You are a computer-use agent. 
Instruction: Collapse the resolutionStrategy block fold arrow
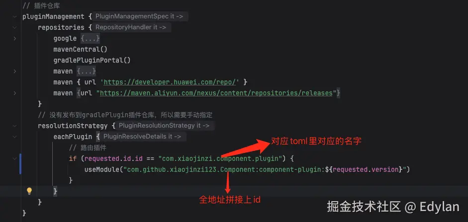coord(14,126)
